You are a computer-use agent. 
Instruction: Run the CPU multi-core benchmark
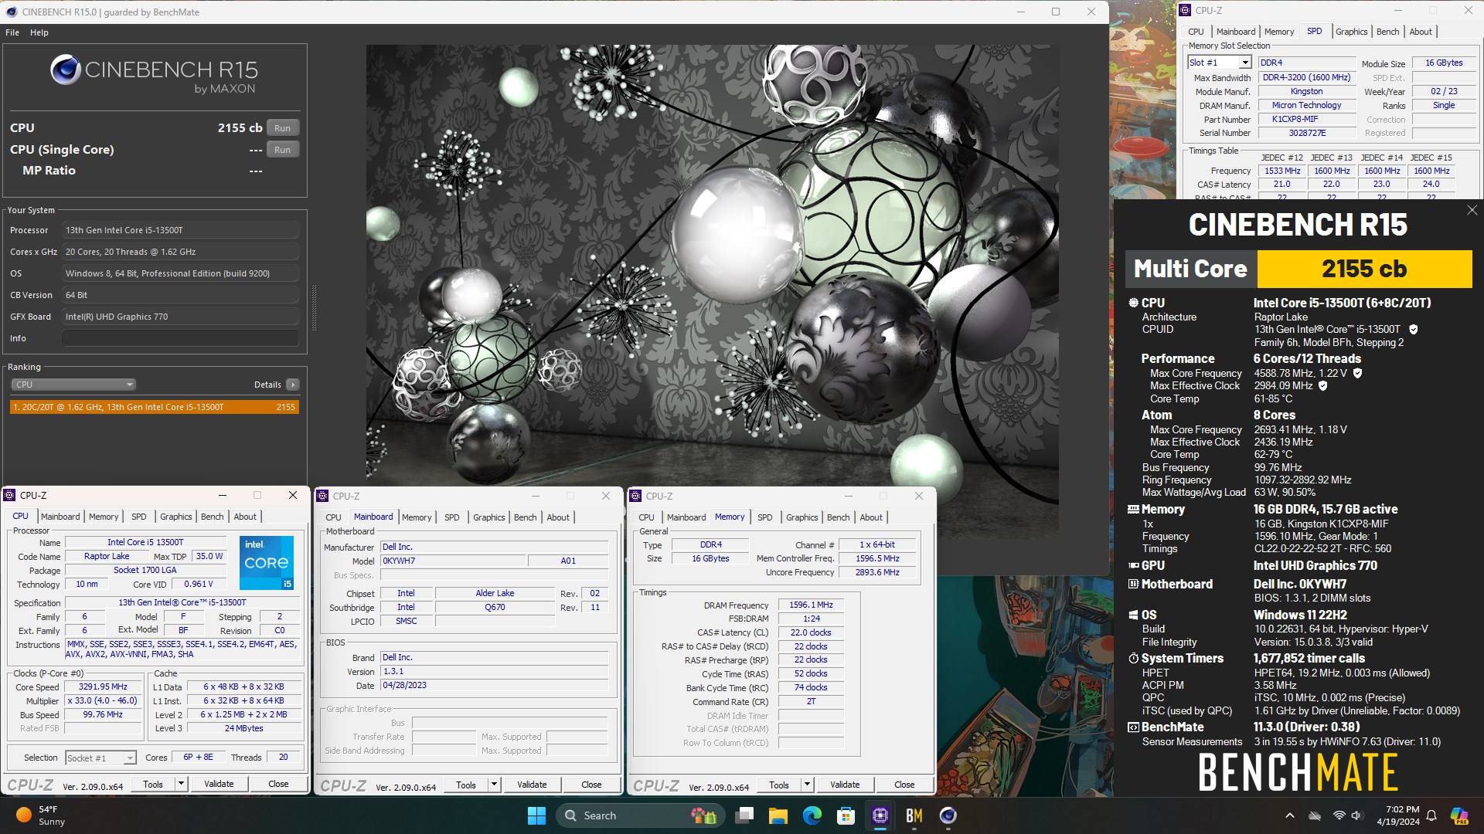pos(283,128)
